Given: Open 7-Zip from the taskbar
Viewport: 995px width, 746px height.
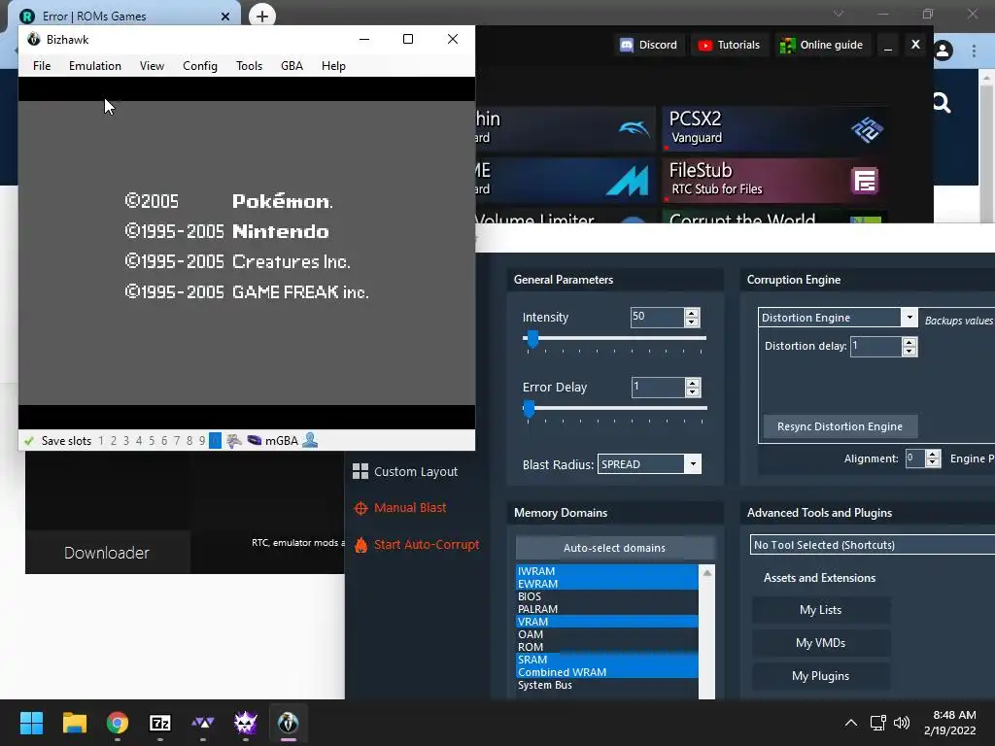Looking at the screenshot, I should click(160, 723).
